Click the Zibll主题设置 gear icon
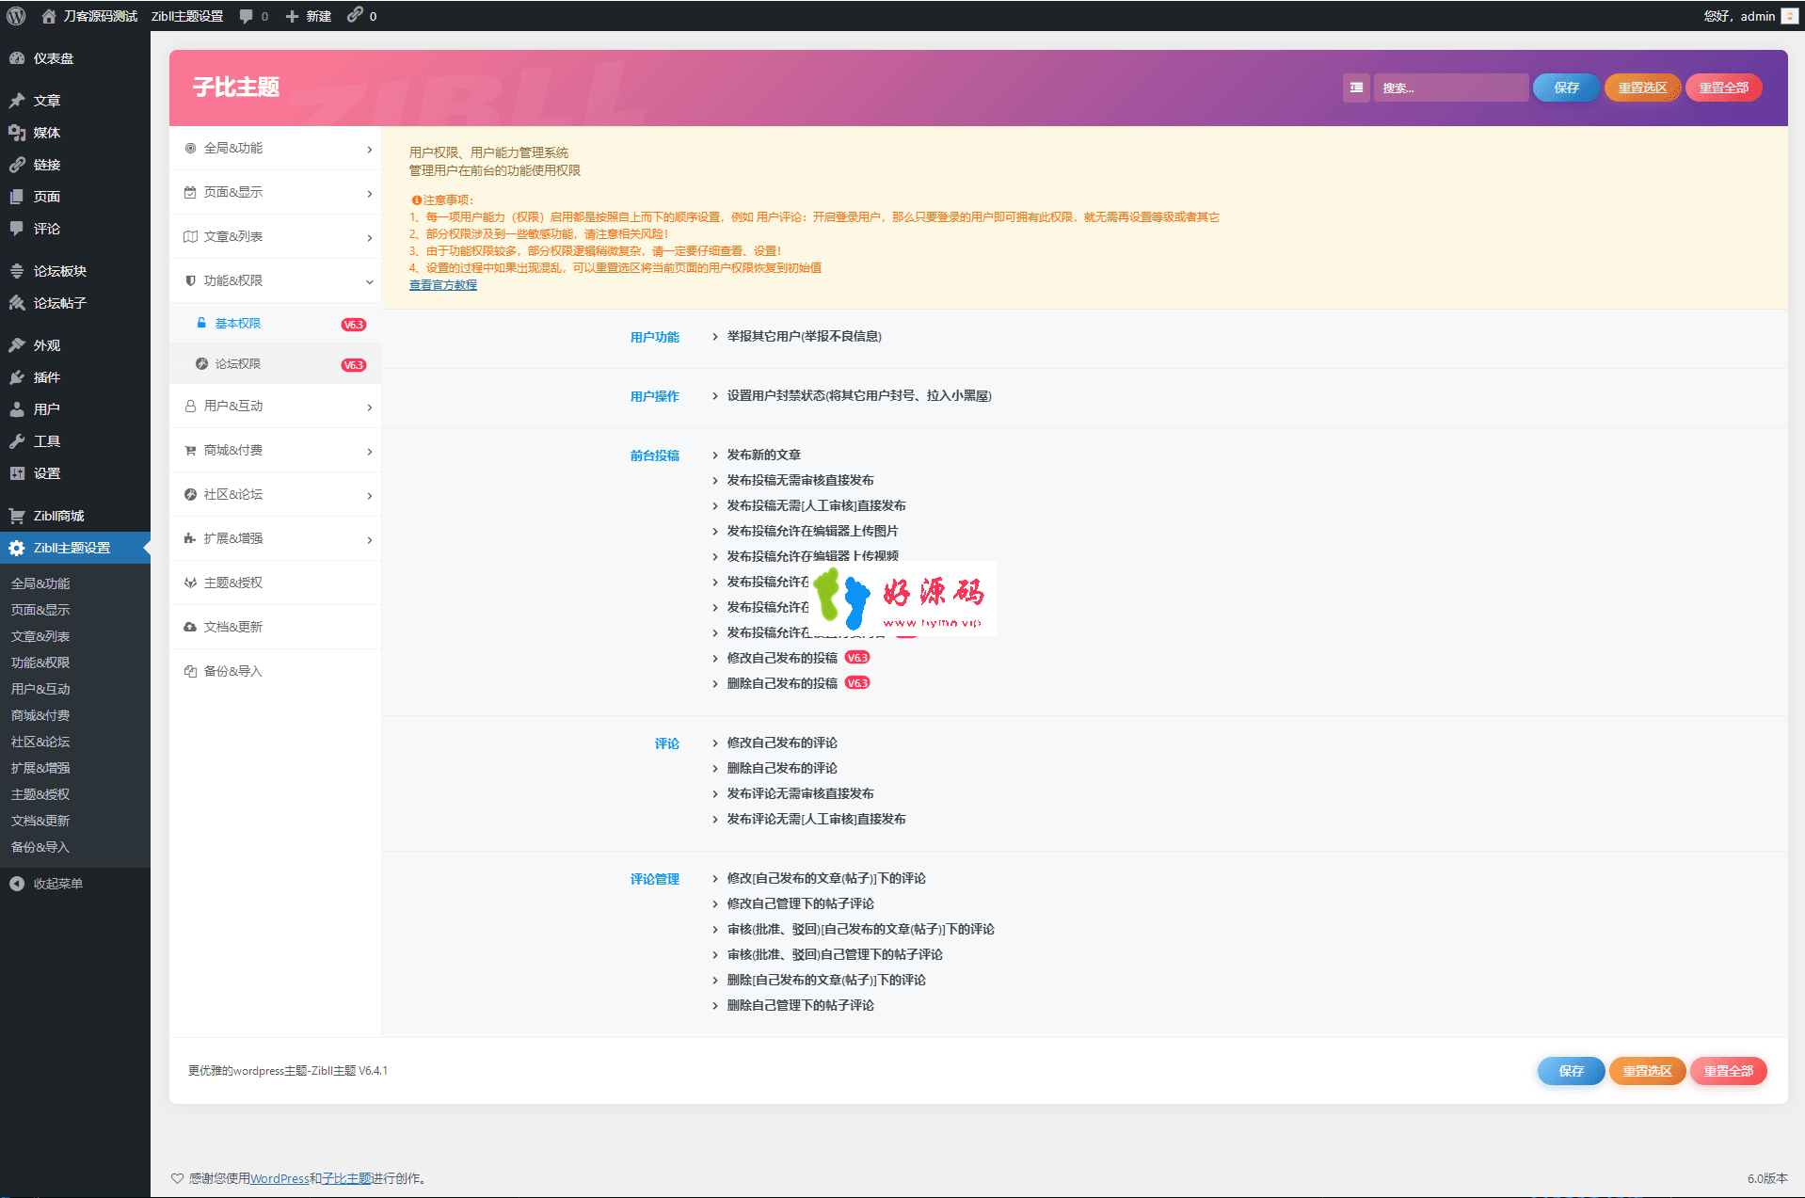 tap(17, 548)
